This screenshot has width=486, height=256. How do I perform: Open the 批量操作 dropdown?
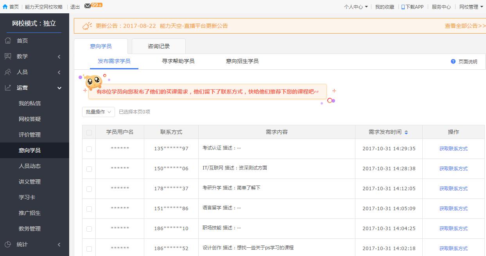(x=98, y=112)
